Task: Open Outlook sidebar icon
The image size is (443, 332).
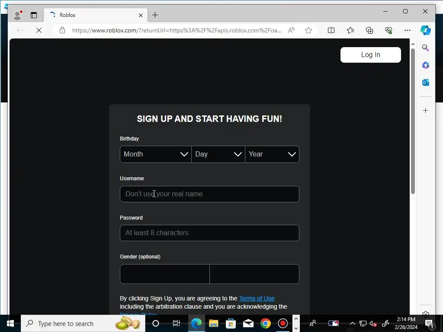Action: pos(426,83)
